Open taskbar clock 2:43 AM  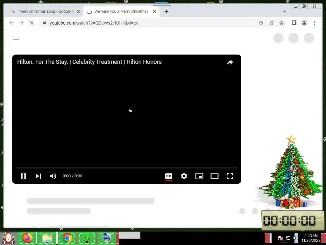(x=311, y=238)
